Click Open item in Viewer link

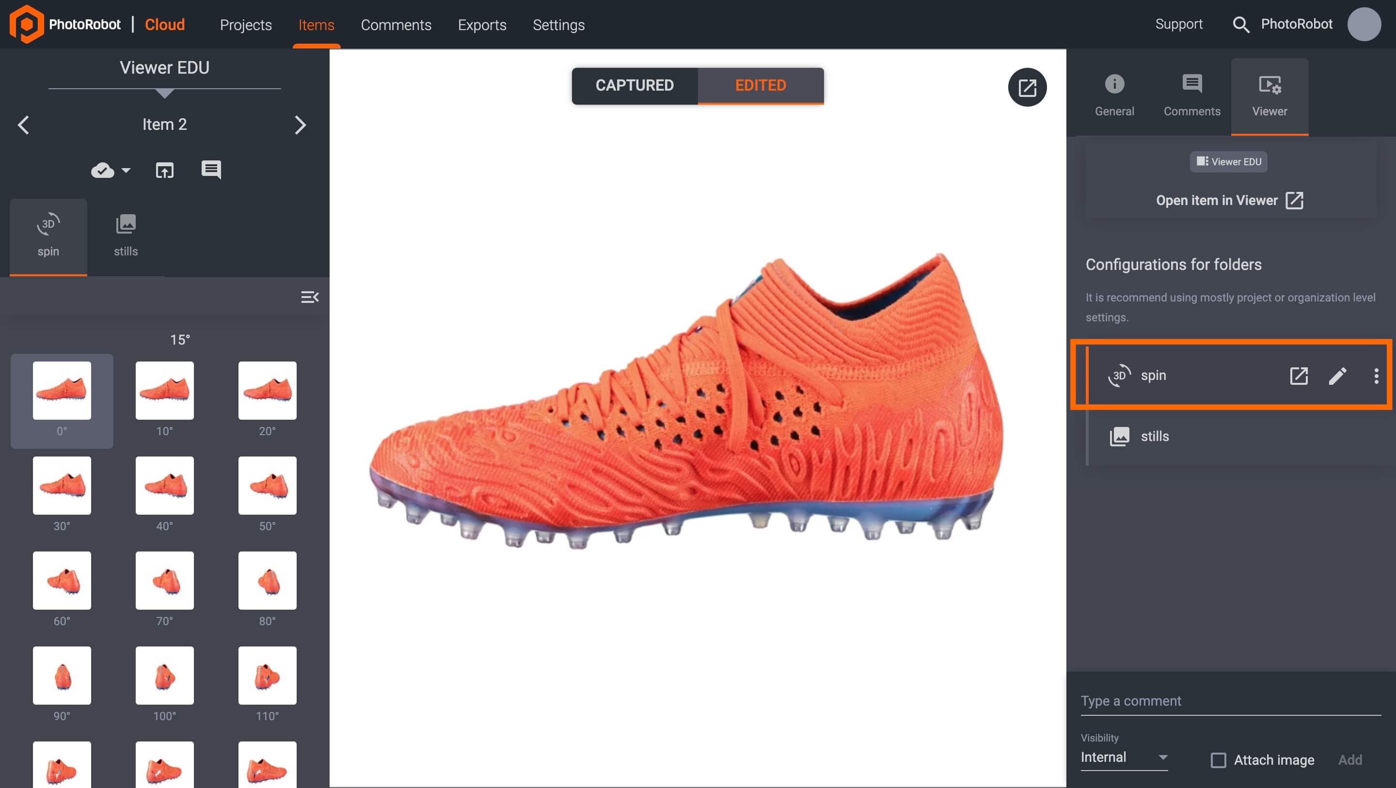point(1230,200)
